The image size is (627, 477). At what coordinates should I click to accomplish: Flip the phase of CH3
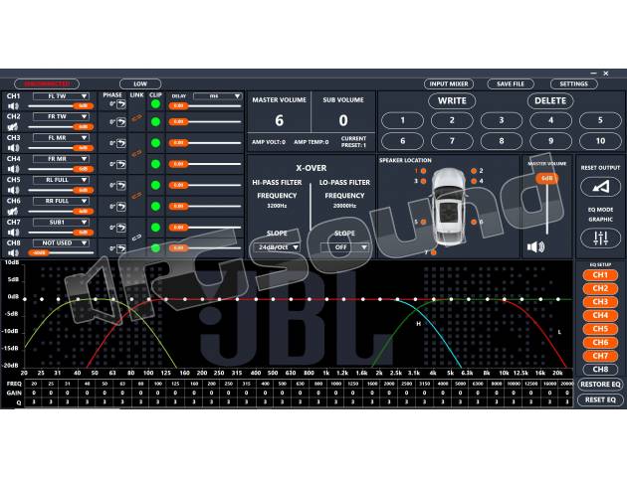coord(120,143)
